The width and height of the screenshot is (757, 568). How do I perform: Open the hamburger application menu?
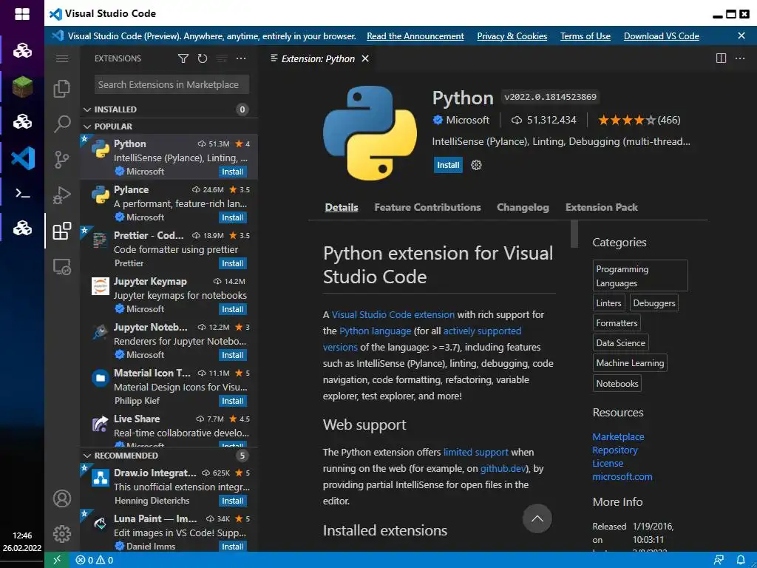point(62,58)
